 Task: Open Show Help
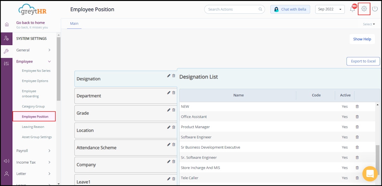[362, 39]
